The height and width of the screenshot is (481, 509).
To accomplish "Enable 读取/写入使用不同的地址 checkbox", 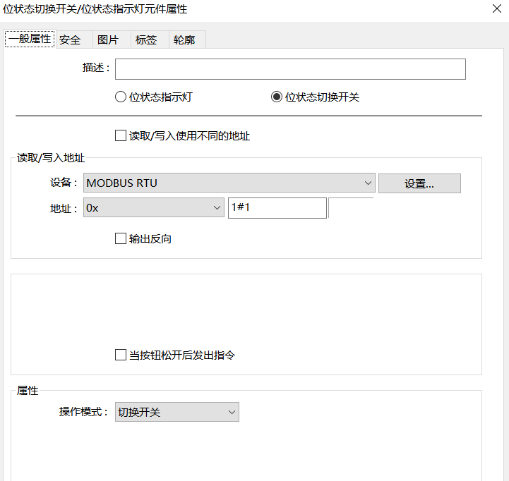I will tap(121, 135).
